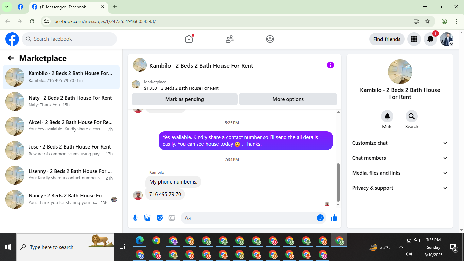This screenshot has height=261, width=464.
Task: Expand the Privacy & support section
Action: point(400,188)
